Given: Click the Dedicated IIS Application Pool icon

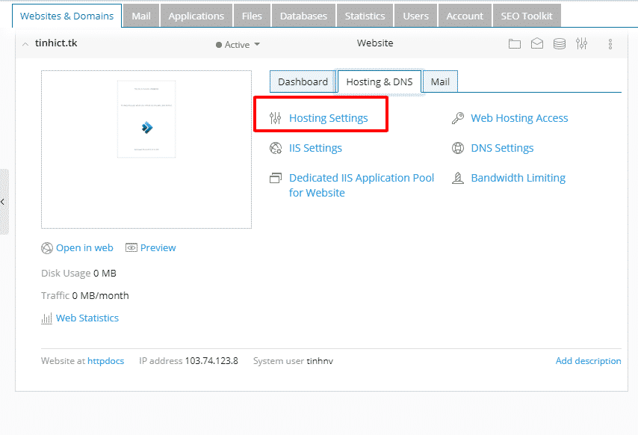Looking at the screenshot, I should (x=275, y=178).
